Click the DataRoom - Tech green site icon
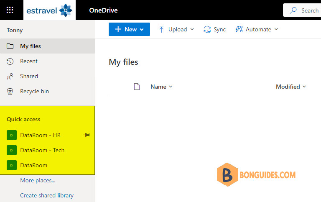Image resolution: width=321 pixels, height=202 pixels. tap(12, 150)
